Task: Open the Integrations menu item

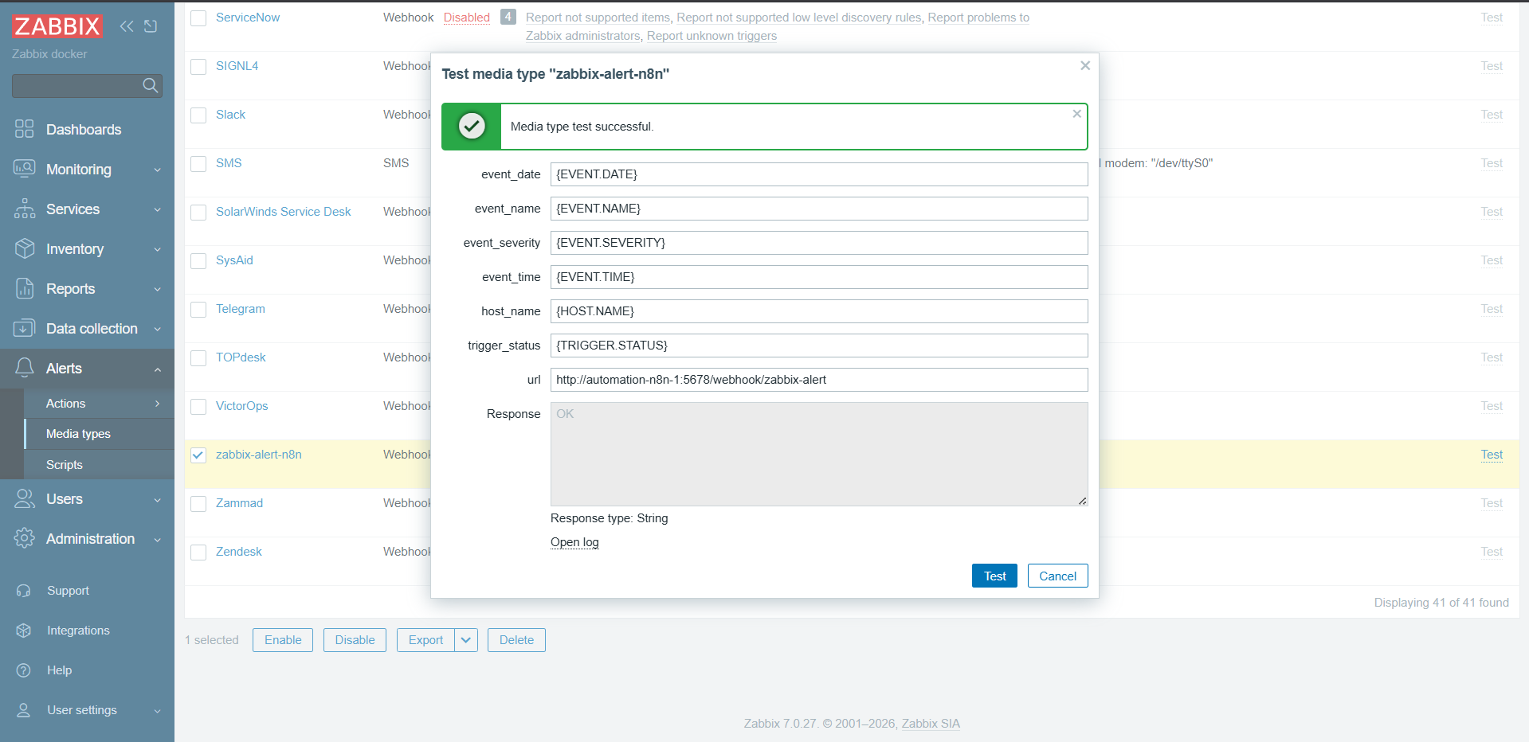Action: click(x=87, y=631)
